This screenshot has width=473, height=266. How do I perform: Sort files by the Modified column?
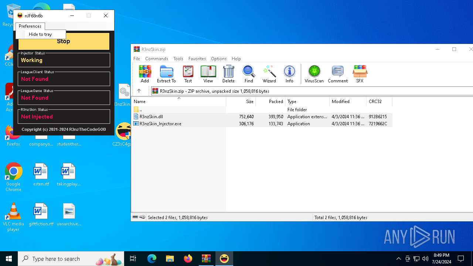click(348, 102)
